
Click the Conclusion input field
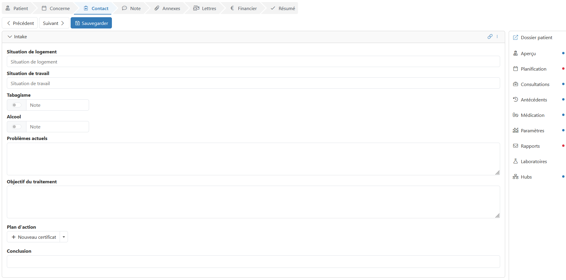tap(253, 262)
